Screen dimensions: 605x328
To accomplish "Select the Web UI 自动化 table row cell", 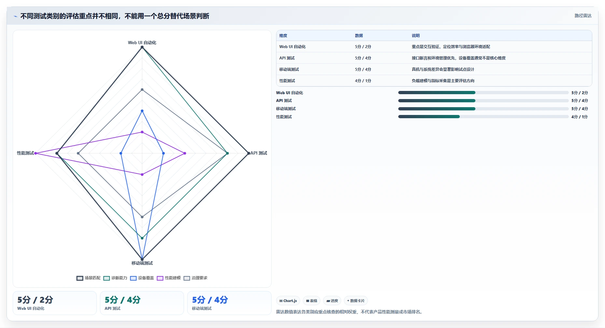I will 292,47.
